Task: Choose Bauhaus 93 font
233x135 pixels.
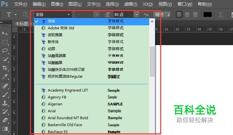Action: coord(92,132)
